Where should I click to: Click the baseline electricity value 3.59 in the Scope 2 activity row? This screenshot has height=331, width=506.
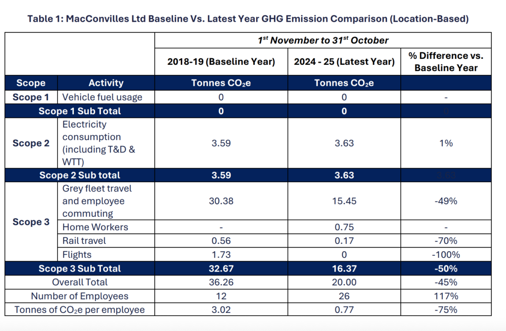(221, 143)
